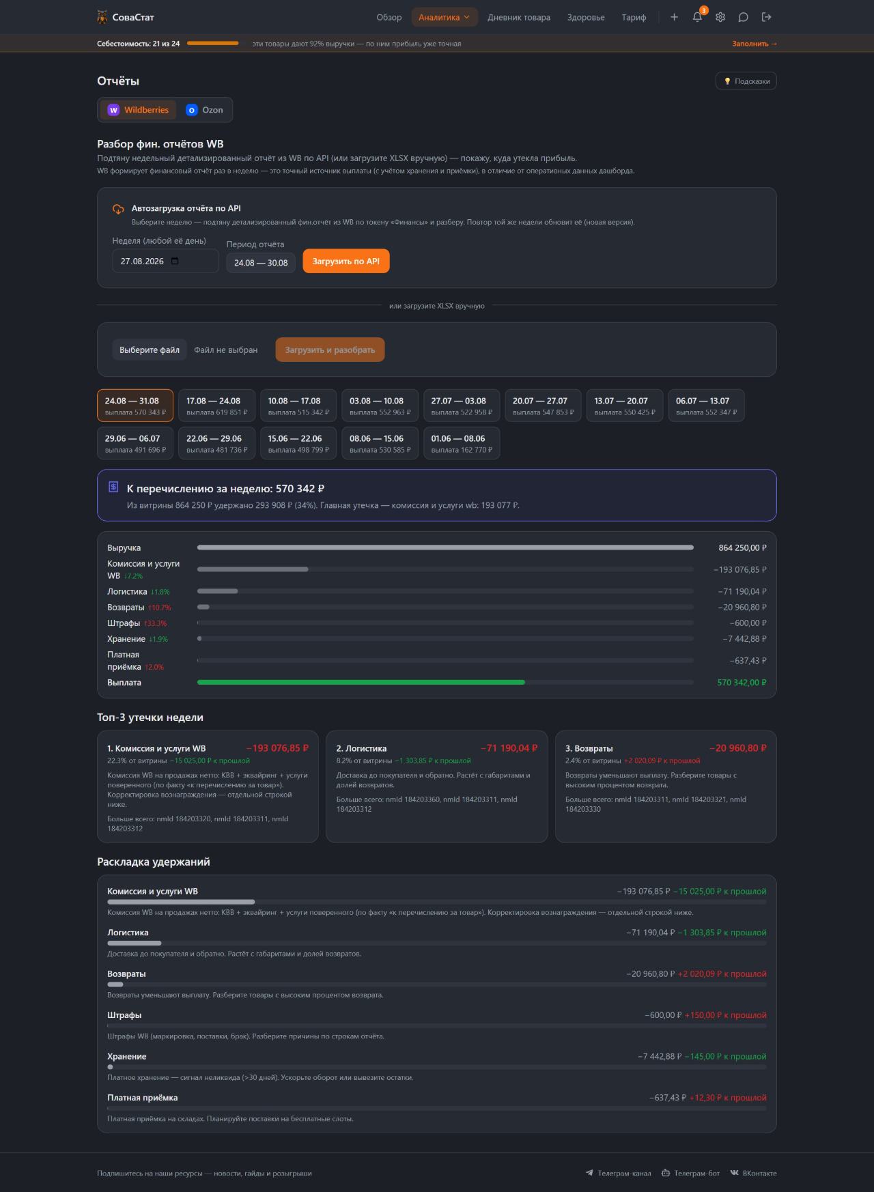Open notifications via the bell icon
The width and height of the screenshot is (874, 1192).
[697, 17]
